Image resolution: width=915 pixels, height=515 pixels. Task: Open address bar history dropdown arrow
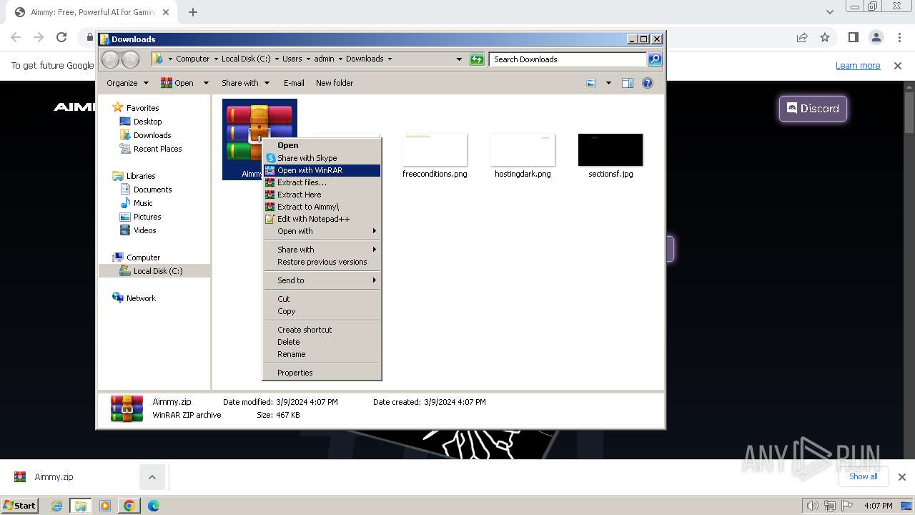459,59
